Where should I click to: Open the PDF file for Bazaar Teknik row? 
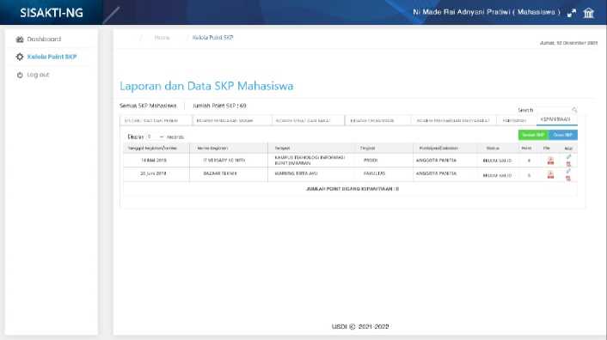tap(550, 174)
